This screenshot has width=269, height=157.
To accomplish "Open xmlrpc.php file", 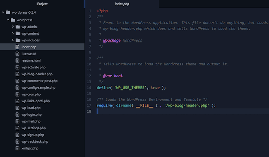I will (30, 148).
